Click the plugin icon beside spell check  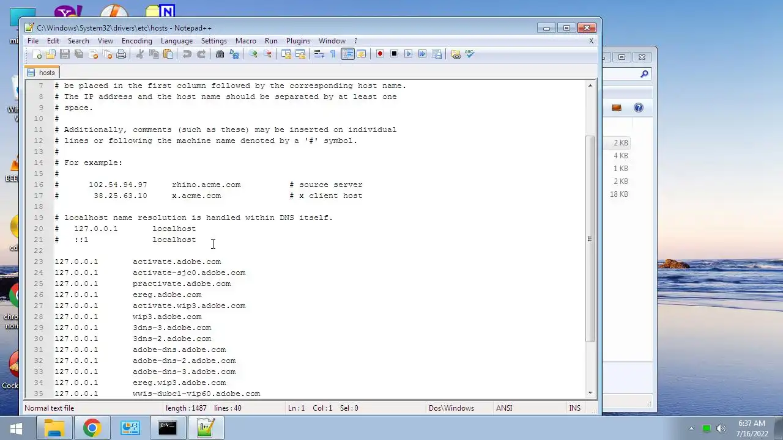456,54
